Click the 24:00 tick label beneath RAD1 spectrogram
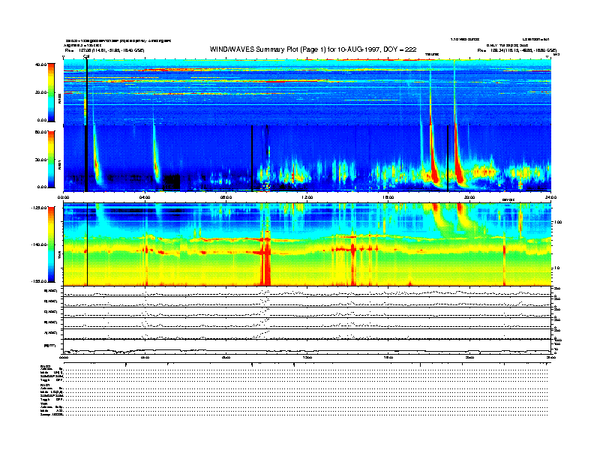The height and width of the screenshot is (459, 594). pos(550,197)
